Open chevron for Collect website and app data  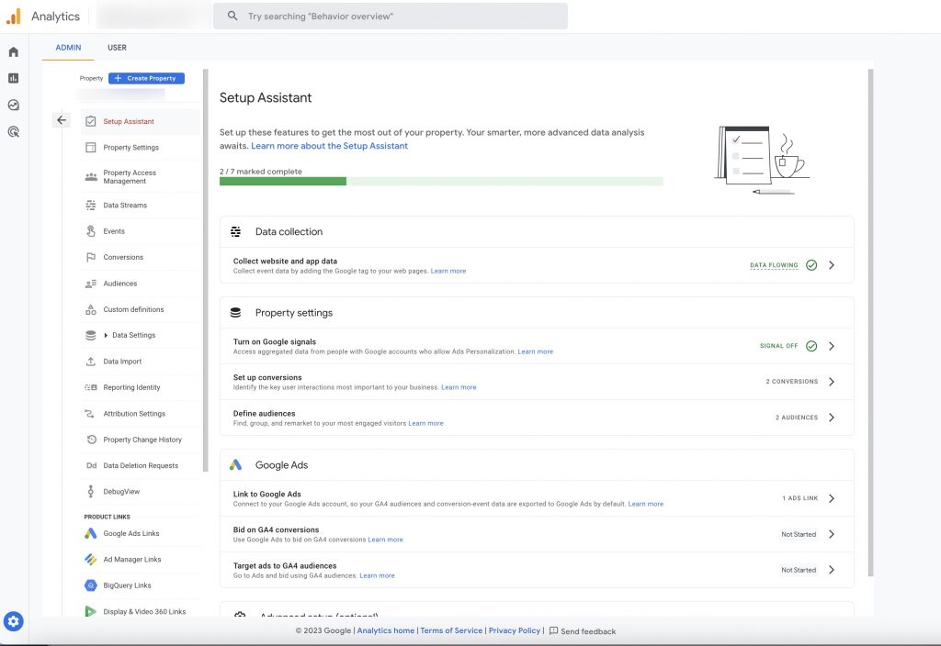point(831,265)
